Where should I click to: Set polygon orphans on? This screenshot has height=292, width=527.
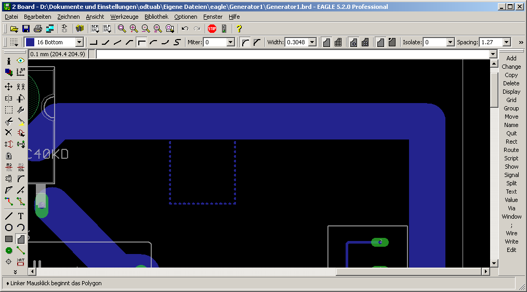click(392, 42)
